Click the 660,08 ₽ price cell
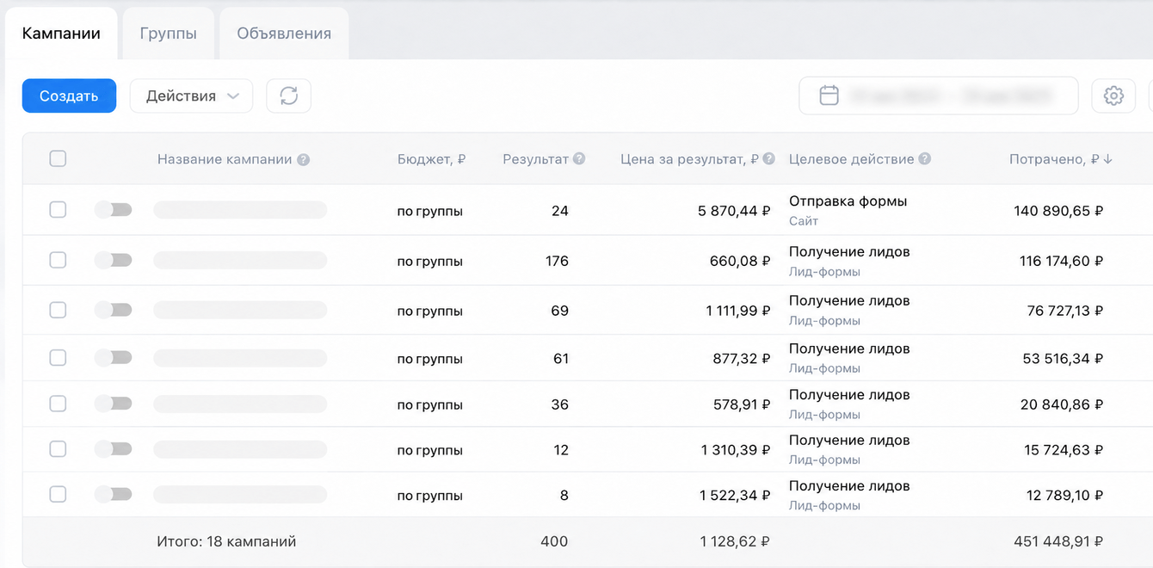1153x568 pixels. [740, 261]
